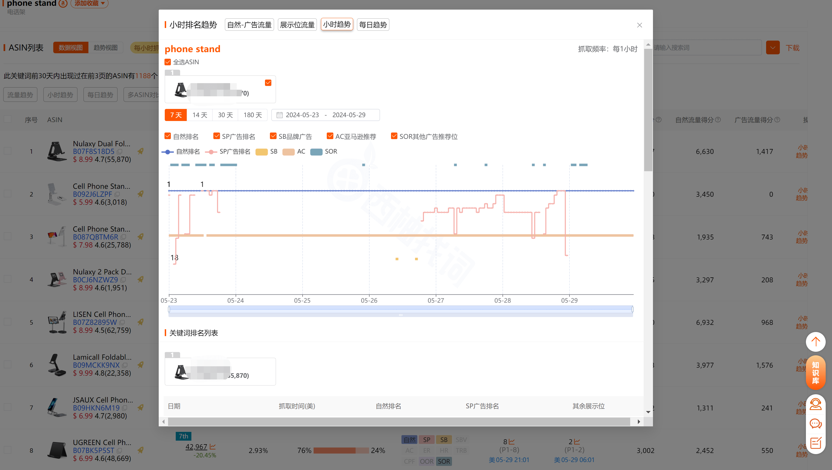Copy ASIN B087QBTM6R icon
This screenshot has width=832, height=470.
click(123, 237)
